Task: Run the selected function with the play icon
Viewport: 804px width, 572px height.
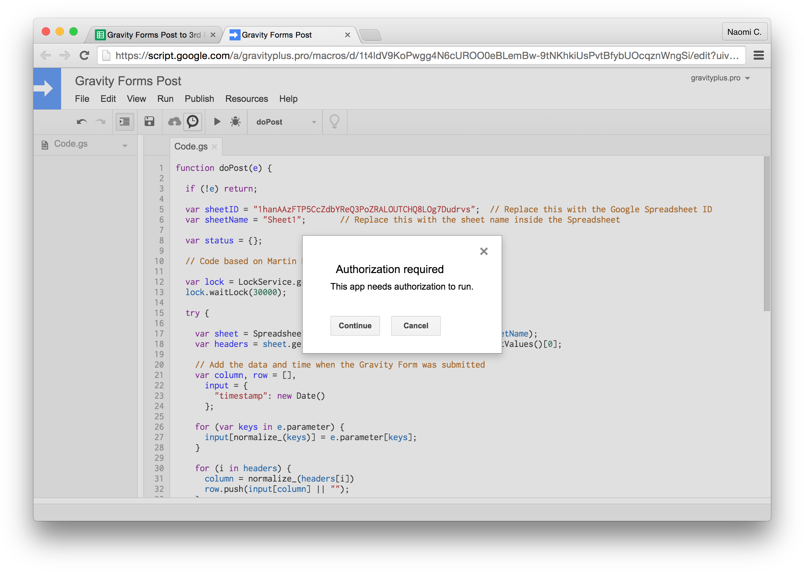Action: pyautogui.click(x=217, y=122)
